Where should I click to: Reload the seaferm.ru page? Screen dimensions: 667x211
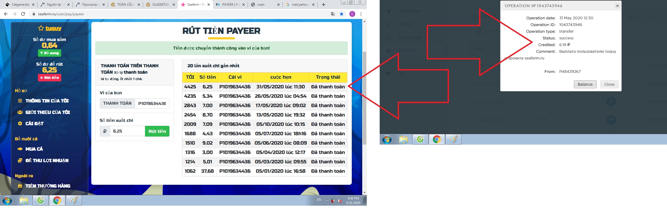[x=23, y=14]
